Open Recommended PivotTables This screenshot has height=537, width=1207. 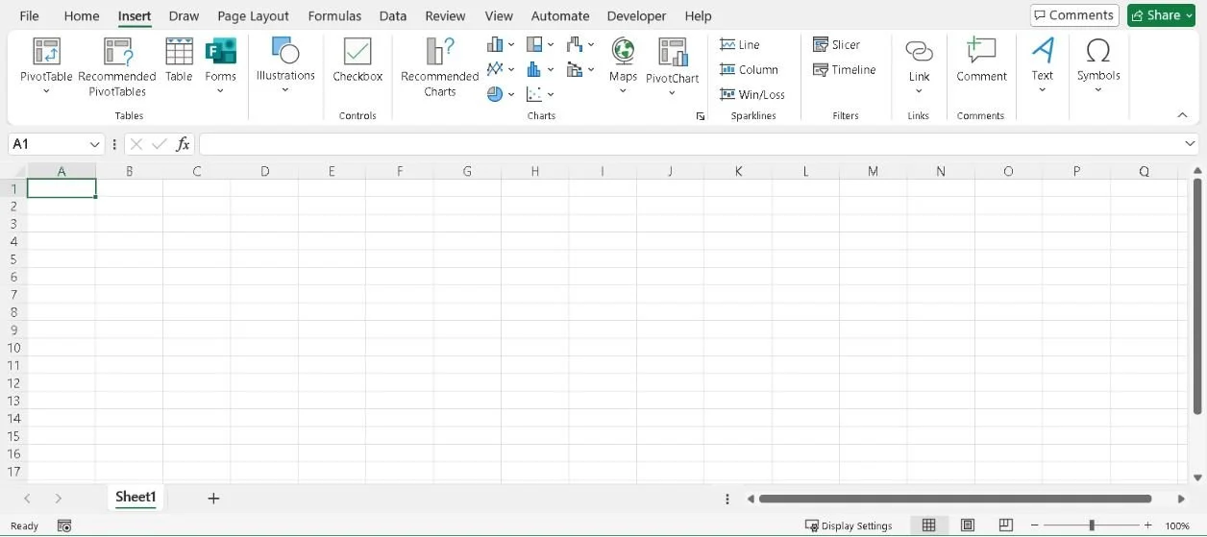click(117, 66)
